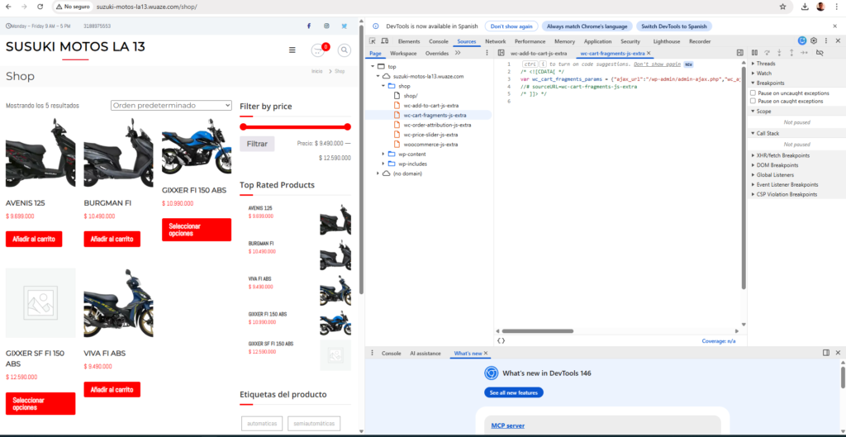The width and height of the screenshot is (846, 437).
Task: Switch to the Network tab
Action: tap(496, 41)
